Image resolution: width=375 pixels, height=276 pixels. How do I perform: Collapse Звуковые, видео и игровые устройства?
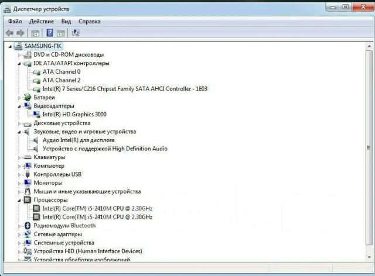click(x=19, y=132)
